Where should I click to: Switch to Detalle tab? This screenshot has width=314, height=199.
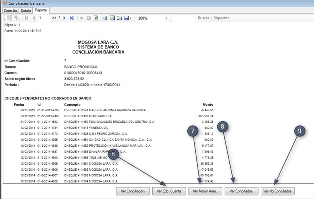(x=26, y=11)
